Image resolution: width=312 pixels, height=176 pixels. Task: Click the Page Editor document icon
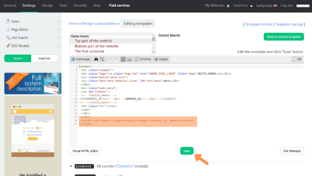[8, 29]
